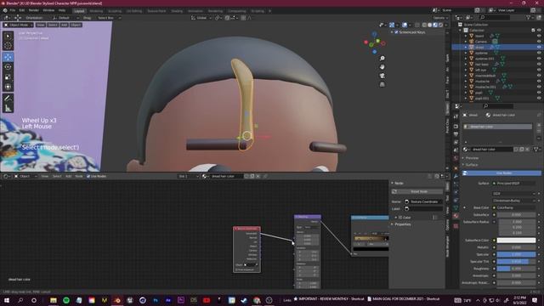
Task: Open the Material properties tab
Action: click(456, 216)
